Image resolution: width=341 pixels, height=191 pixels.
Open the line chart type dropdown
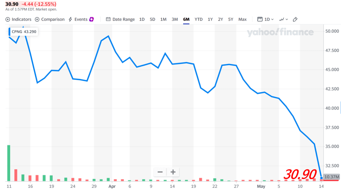283,19
